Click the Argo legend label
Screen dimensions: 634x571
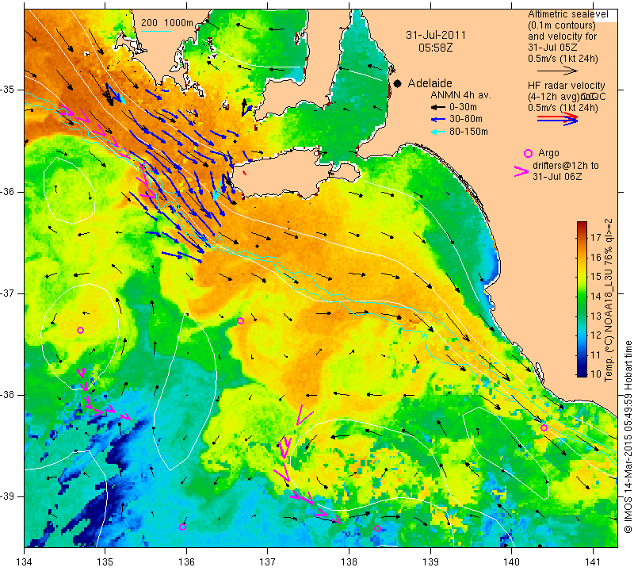coord(548,153)
